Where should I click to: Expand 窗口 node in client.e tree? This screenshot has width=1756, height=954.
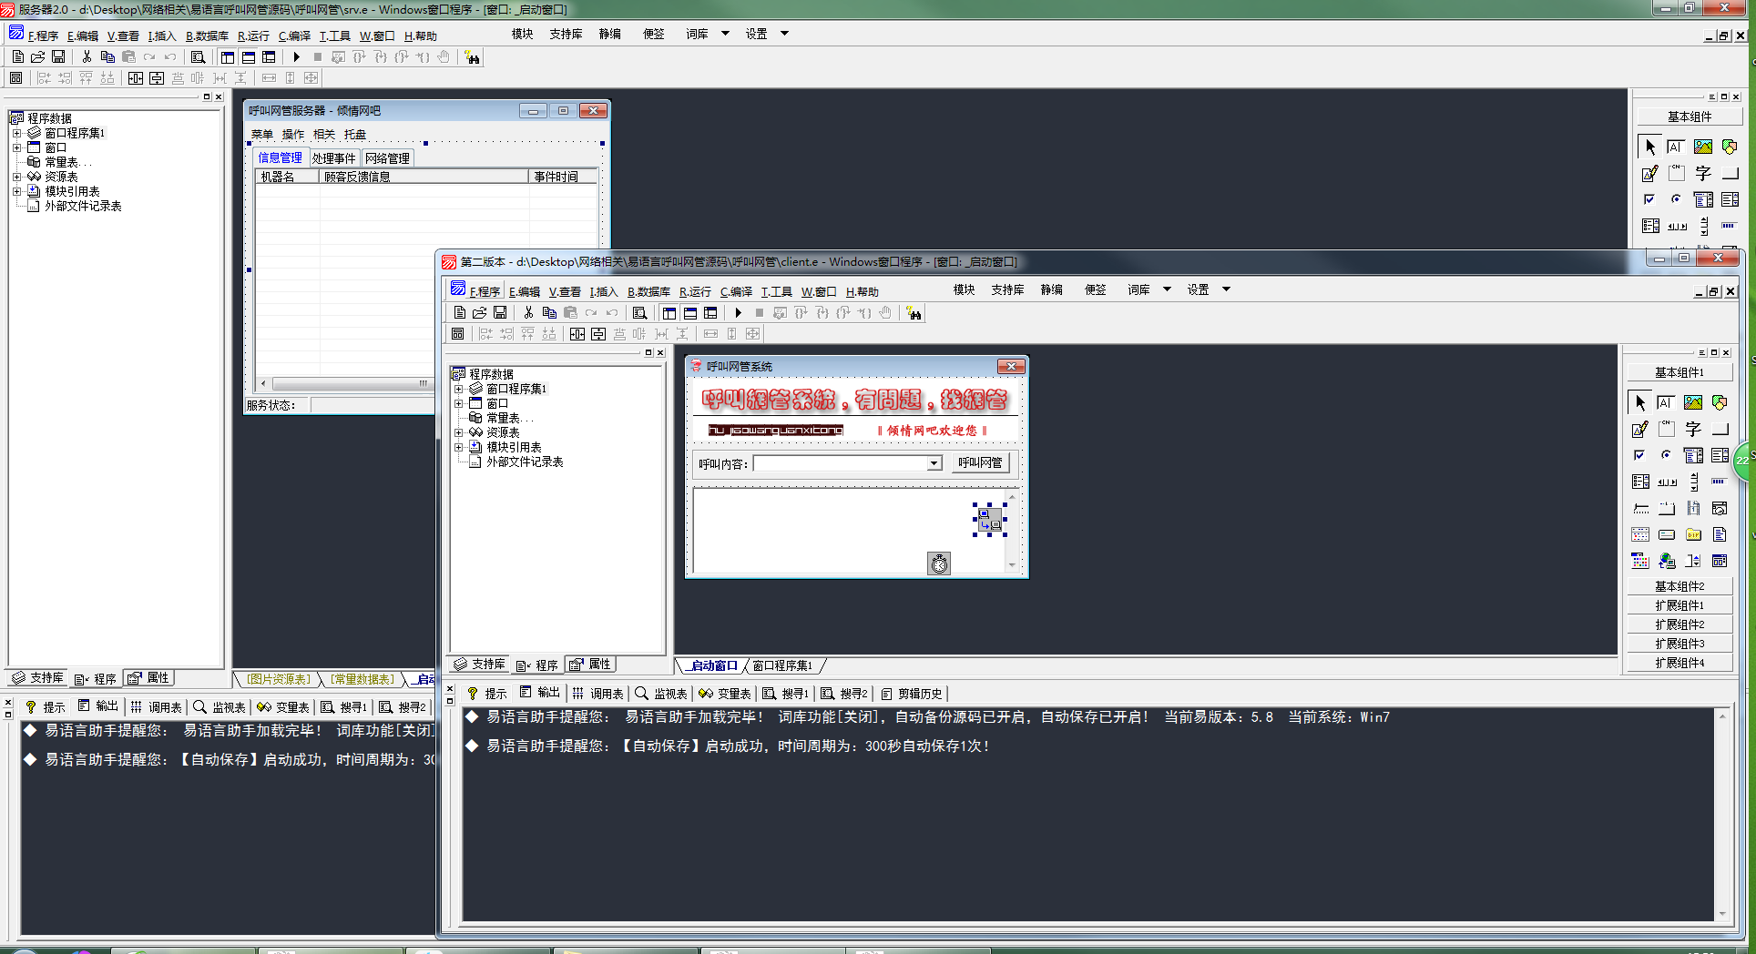(459, 403)
